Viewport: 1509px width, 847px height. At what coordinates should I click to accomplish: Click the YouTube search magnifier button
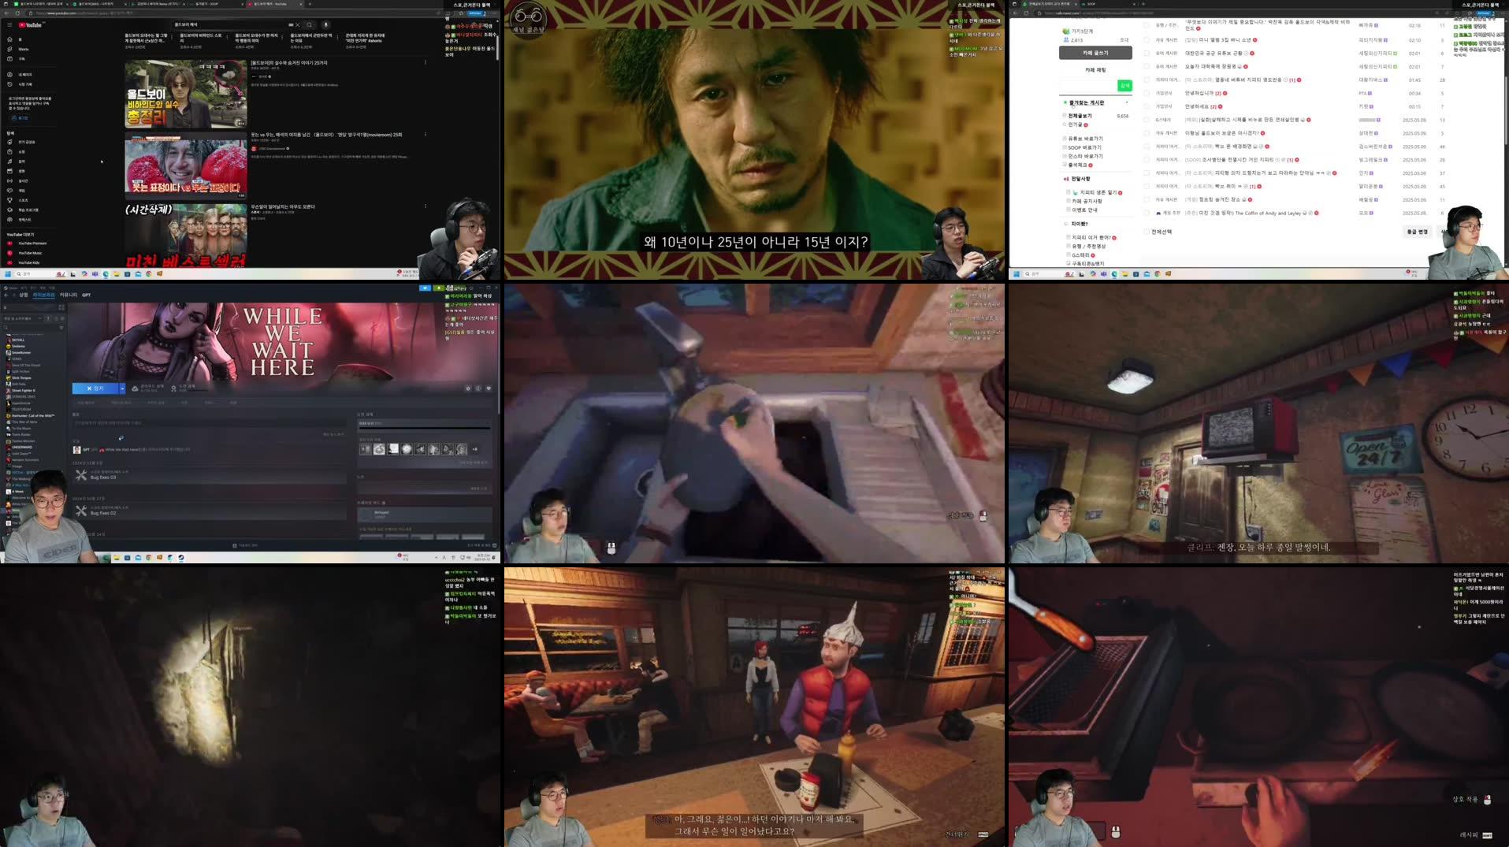pos(310,24)
